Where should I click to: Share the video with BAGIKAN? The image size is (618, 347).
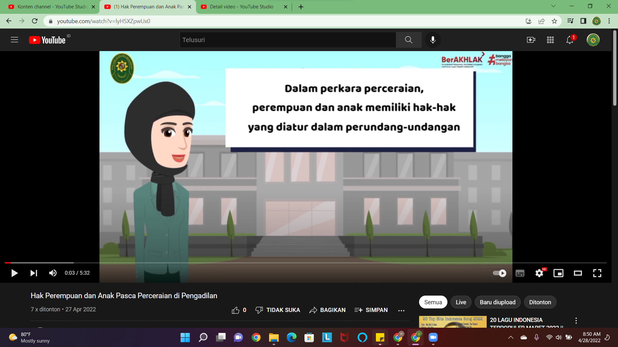point(327,310)
